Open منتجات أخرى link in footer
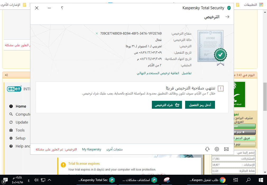Screen dimensions: 267x185 click(x=114, y=149)
